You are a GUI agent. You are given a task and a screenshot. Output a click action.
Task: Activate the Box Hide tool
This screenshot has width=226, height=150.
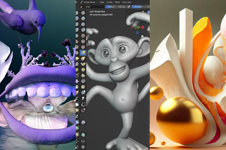[83, 104]
